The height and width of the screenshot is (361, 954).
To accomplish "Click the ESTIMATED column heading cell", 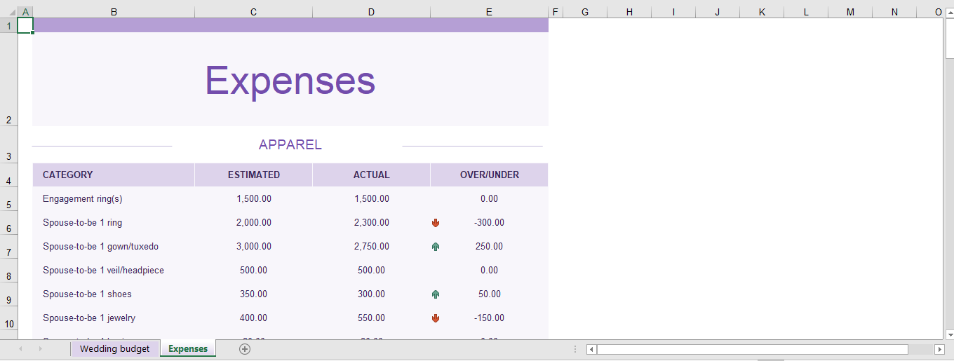I will click(253, 175).
